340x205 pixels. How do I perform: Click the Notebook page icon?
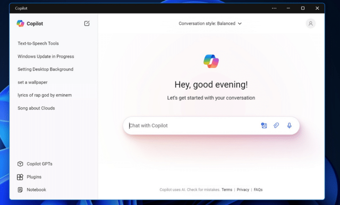click(20, 190)
